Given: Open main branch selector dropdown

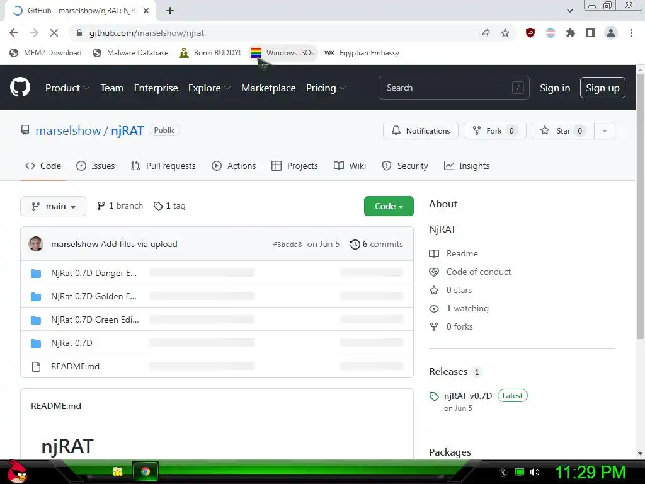Looking at the screenshot, I should [x=53, y=206].
